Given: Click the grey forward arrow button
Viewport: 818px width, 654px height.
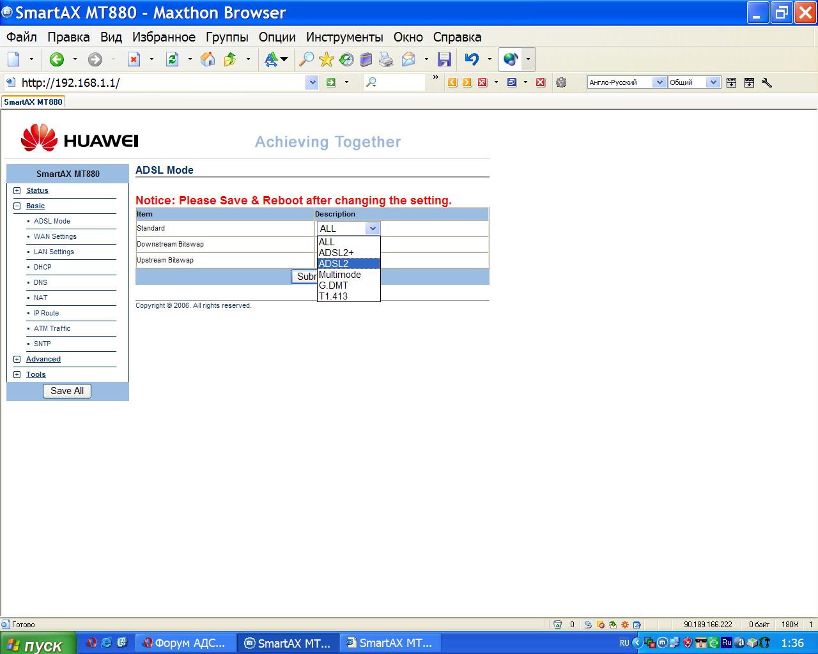Looking at the screenshot, I should (x=95, y=59).
